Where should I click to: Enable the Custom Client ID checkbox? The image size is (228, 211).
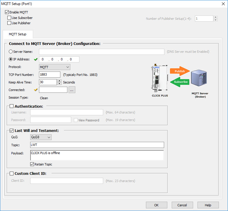pos(11,173)
